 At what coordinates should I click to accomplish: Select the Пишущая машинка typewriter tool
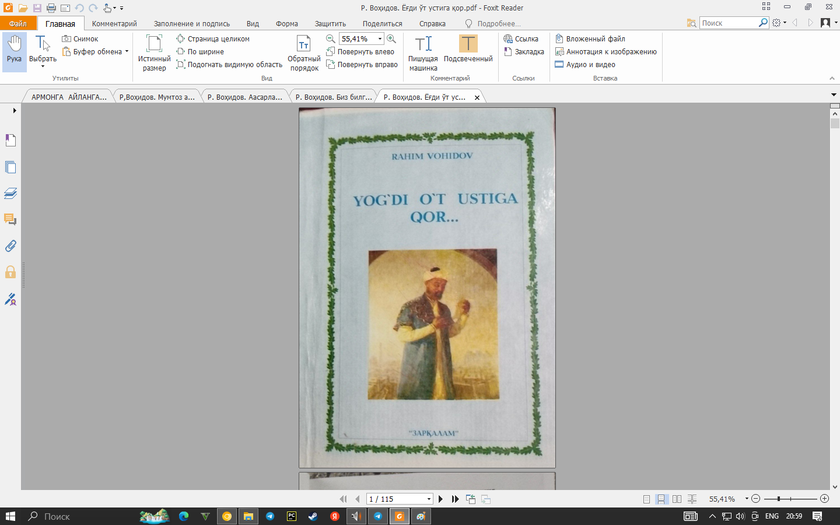point(423,53)
